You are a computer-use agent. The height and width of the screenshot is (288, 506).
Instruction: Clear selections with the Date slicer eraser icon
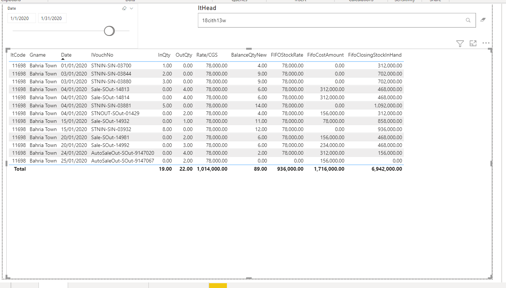coord(124,8)
